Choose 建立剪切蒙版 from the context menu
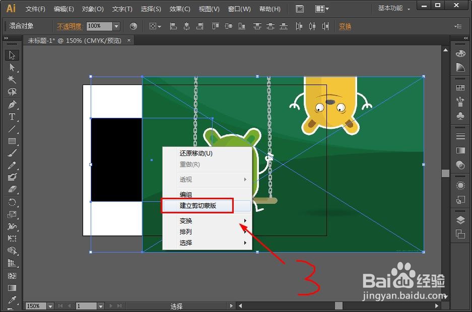 [x=207, y=206]
